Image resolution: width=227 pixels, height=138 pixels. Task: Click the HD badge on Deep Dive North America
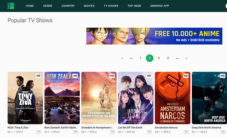[223, 76]
